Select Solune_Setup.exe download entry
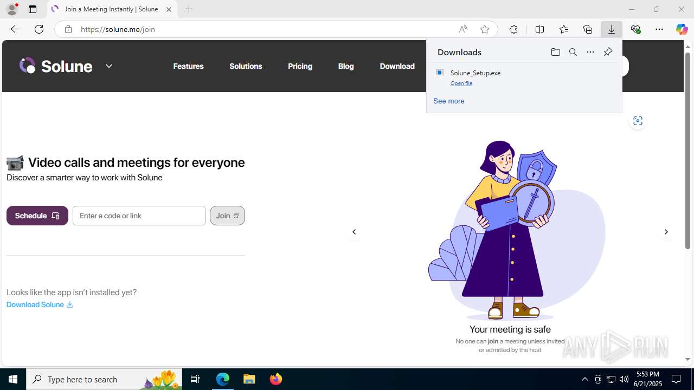Image resolution: width=694 pixels, height=390 pixels. pyautogui.click(x=524, y=77)
